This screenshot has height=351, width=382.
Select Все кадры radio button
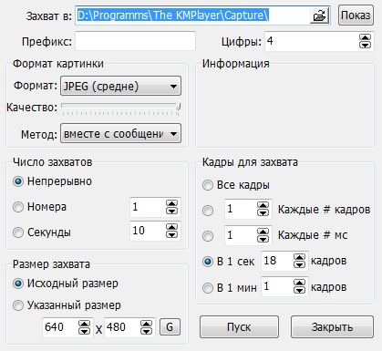click(x=208, y=185)
